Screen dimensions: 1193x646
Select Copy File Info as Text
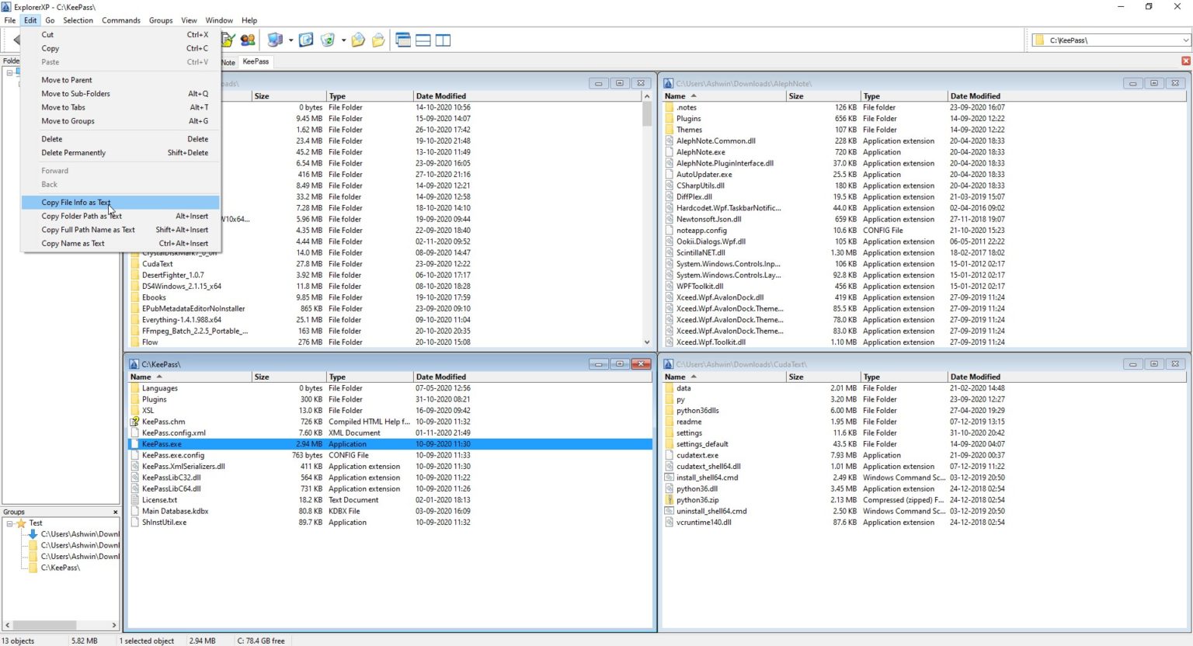tap(75, 202)
